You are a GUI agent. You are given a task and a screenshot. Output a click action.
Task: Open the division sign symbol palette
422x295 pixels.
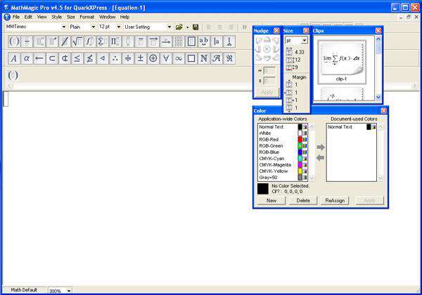(128, 58)
